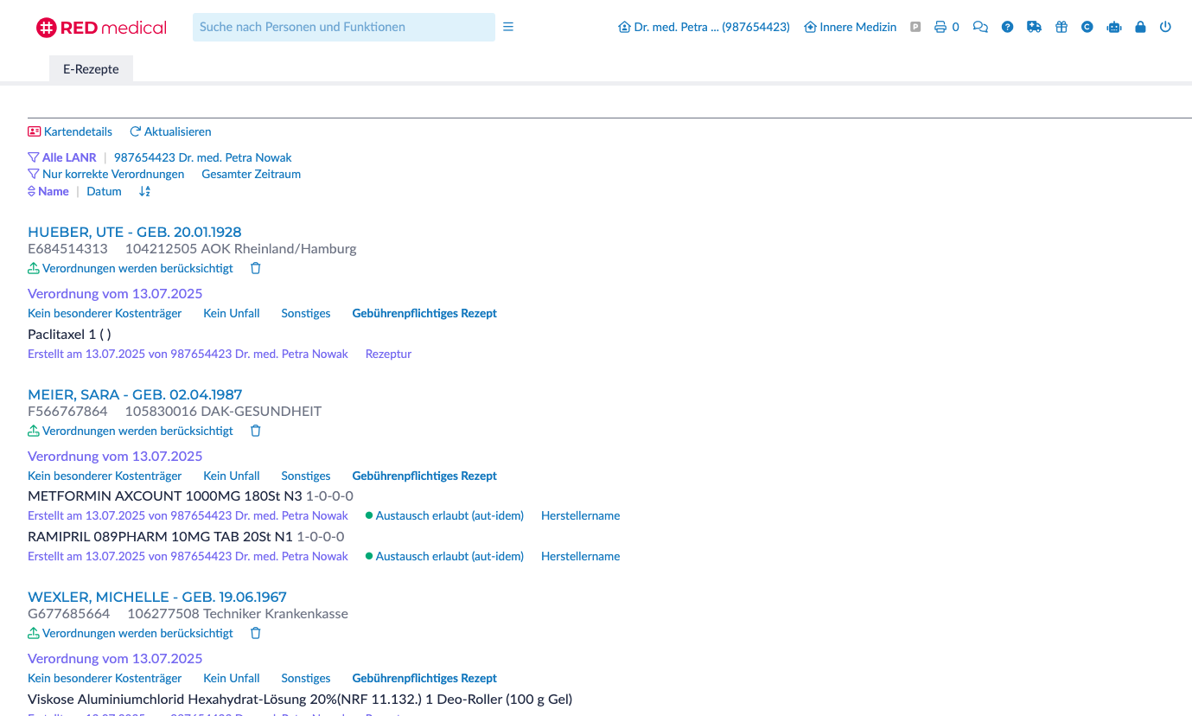Open the chat messages icon

(980, 27)
